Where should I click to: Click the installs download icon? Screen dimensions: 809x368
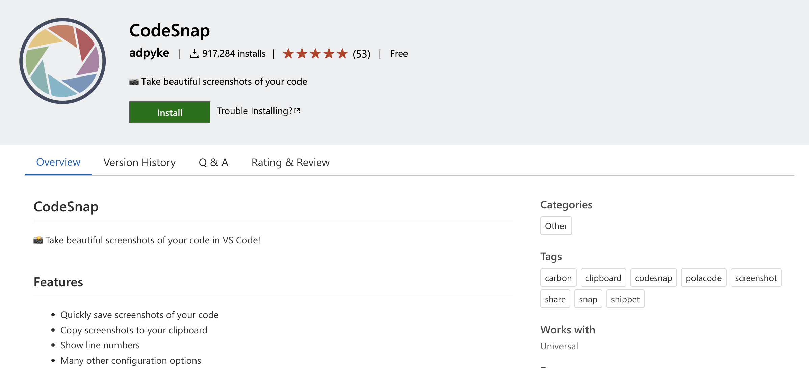[x=194, y=54]
